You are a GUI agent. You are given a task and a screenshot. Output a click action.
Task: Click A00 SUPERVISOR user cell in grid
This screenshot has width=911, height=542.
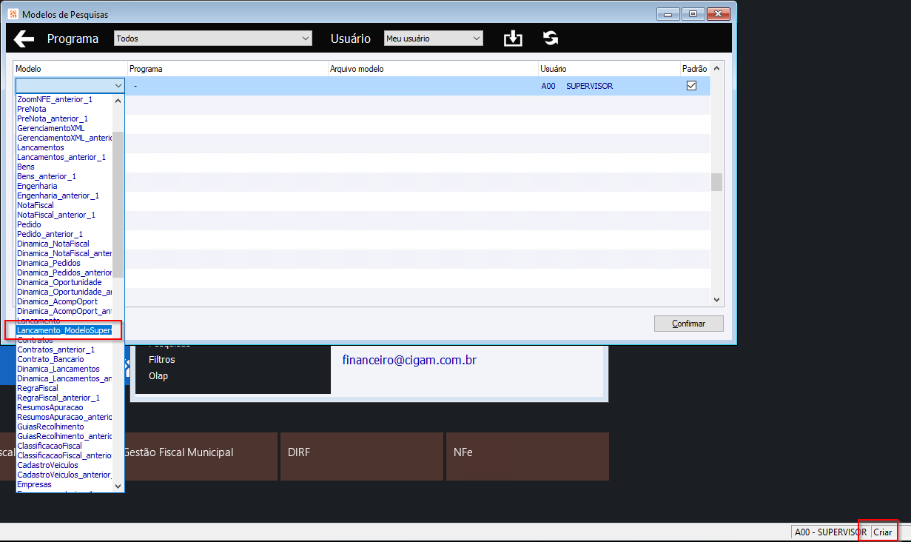point(577,86)
